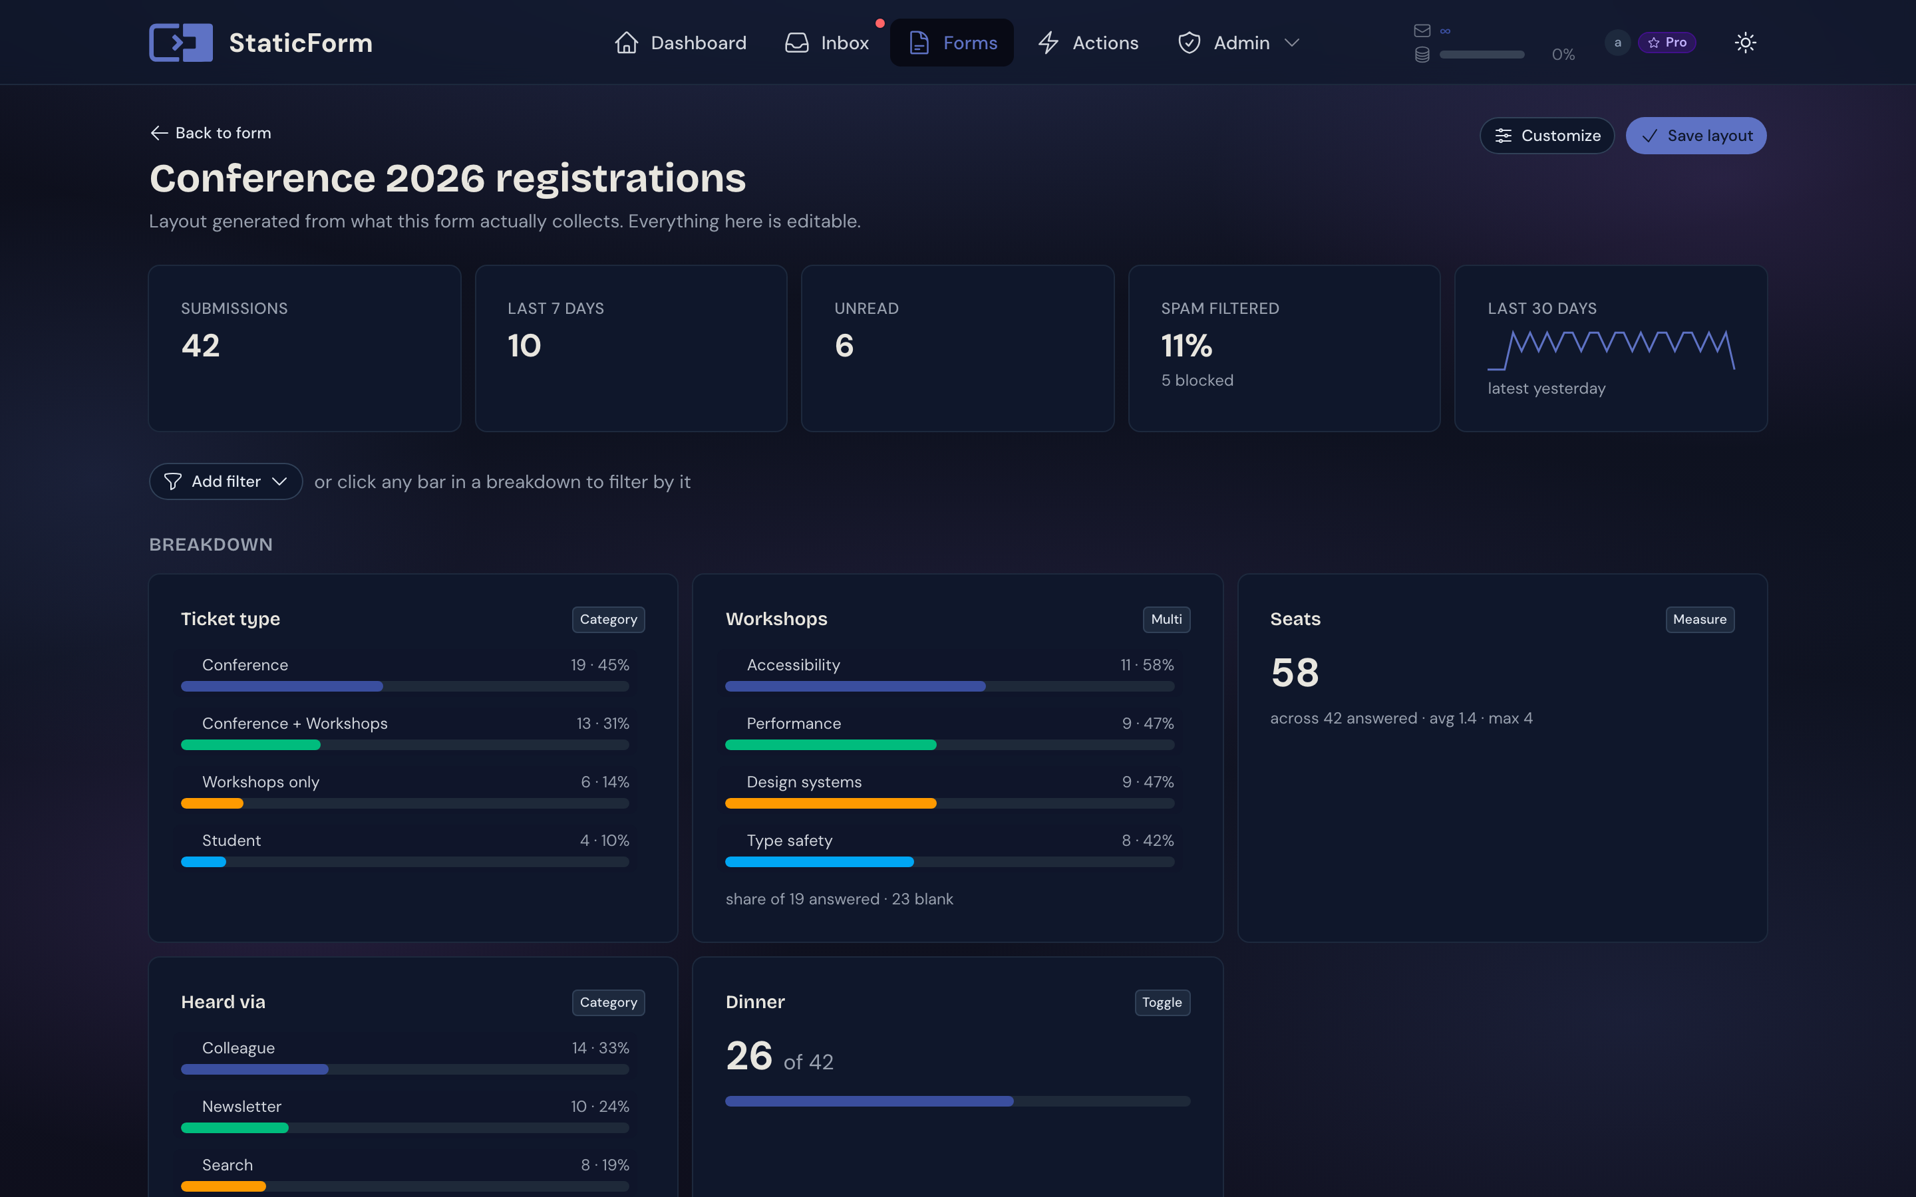
Task: Click the Heard via card title
Action: point(224,1002)
